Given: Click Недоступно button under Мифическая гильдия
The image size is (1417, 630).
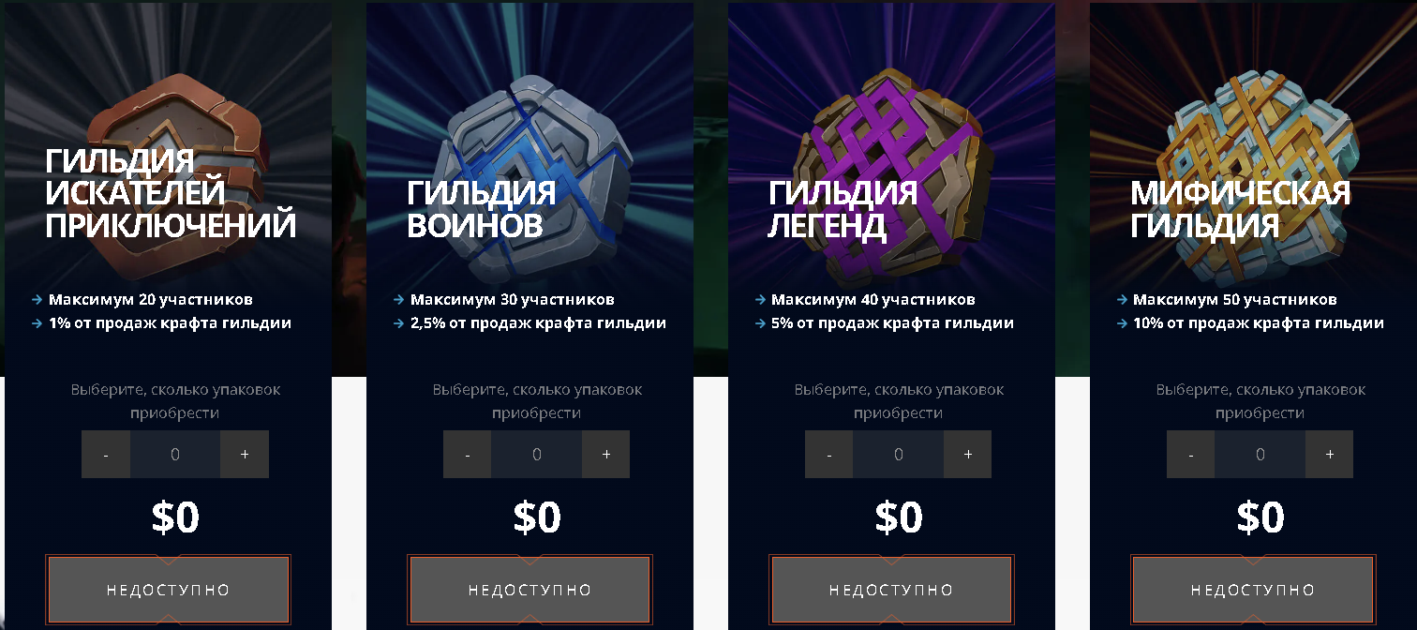Looking at the screenshot, I should click(1253, 590).
